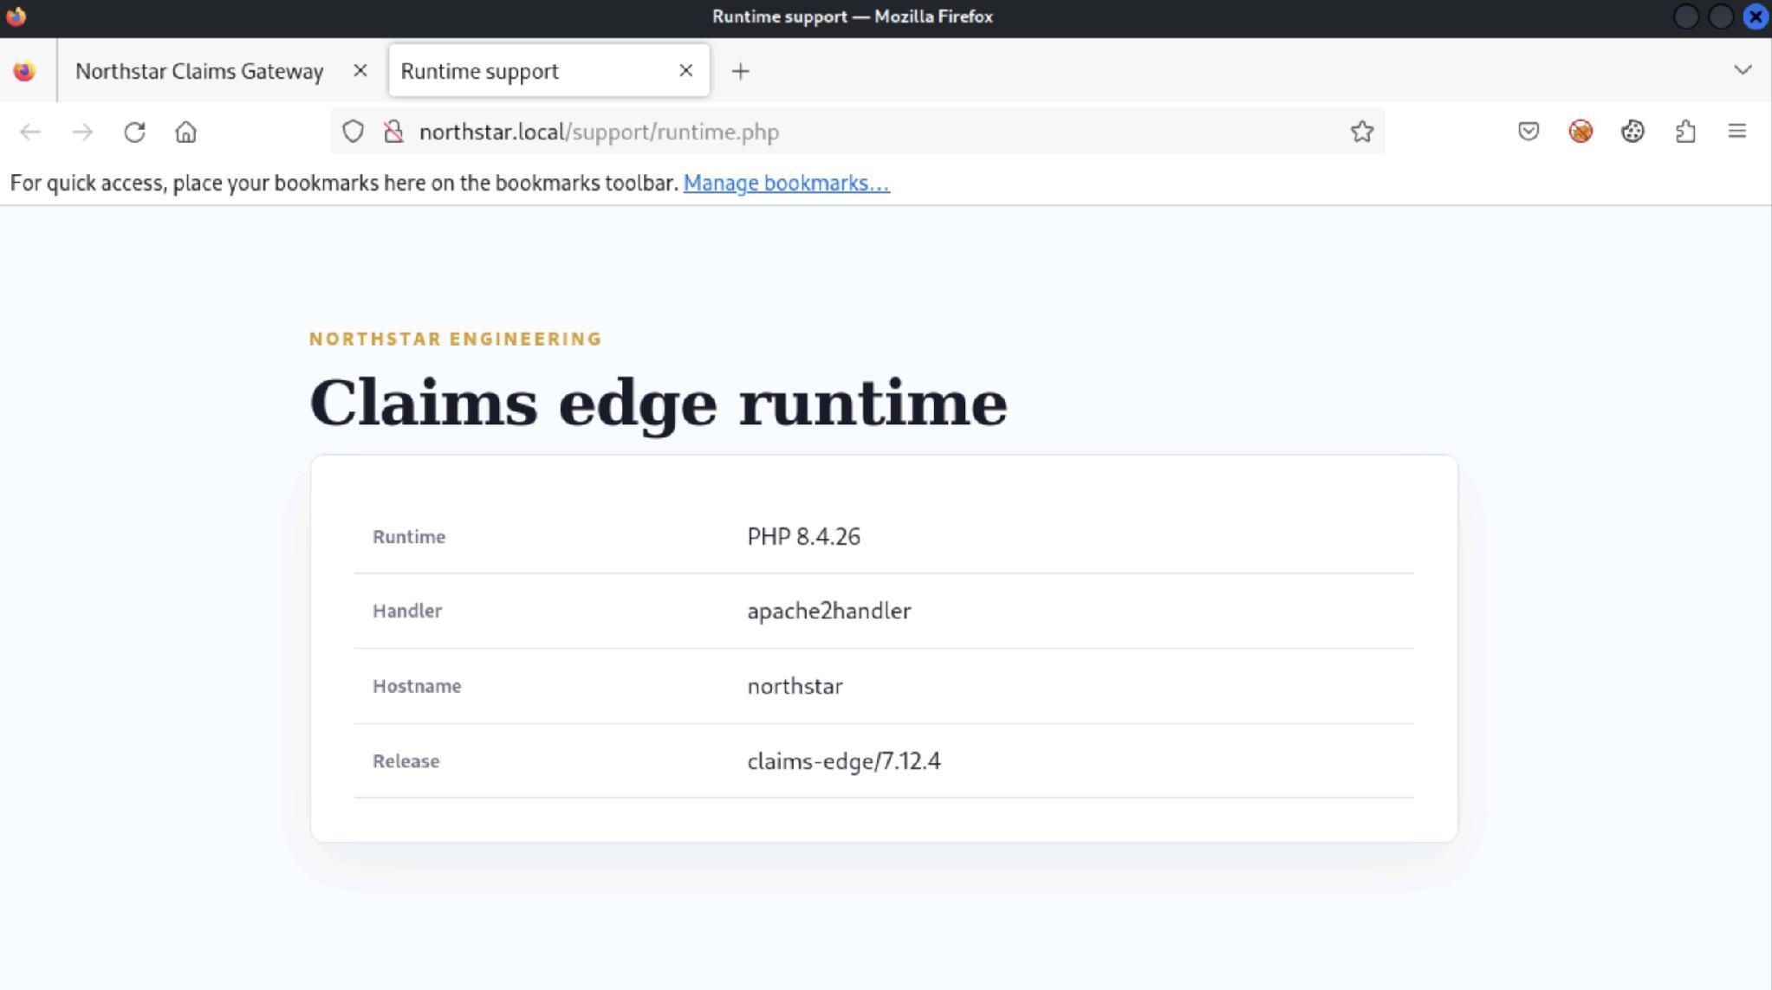The height and width of the screenshot is (990, 1772).
Task: Open the Extensions puzzle menu
Action: (1685, 132)
